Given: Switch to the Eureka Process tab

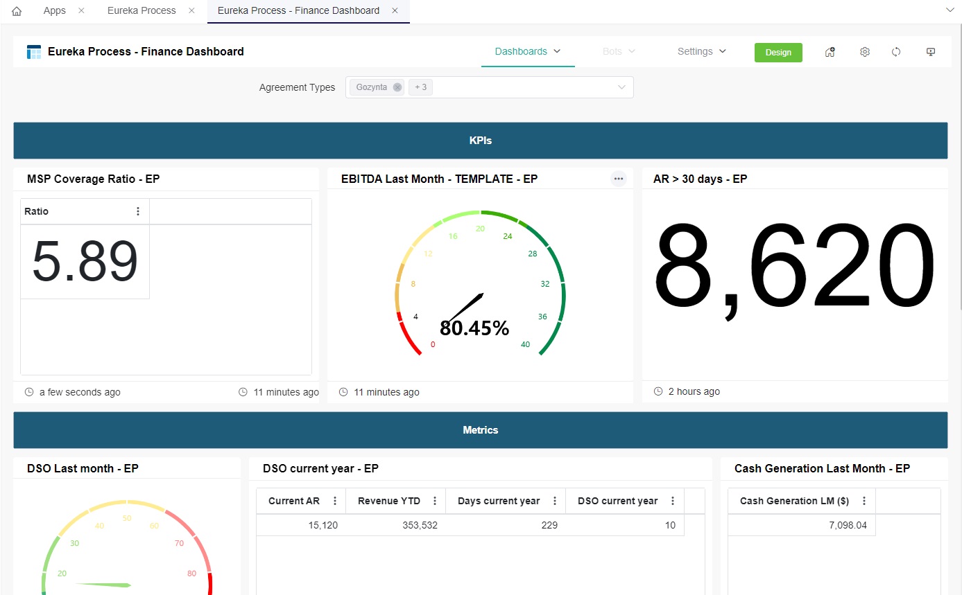Looking at the screenshot, I should coord(141,10).
